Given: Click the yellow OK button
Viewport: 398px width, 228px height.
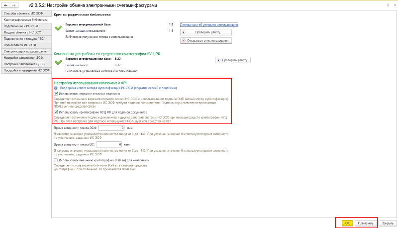Looking at the screenshot, I should click(347, 223).
